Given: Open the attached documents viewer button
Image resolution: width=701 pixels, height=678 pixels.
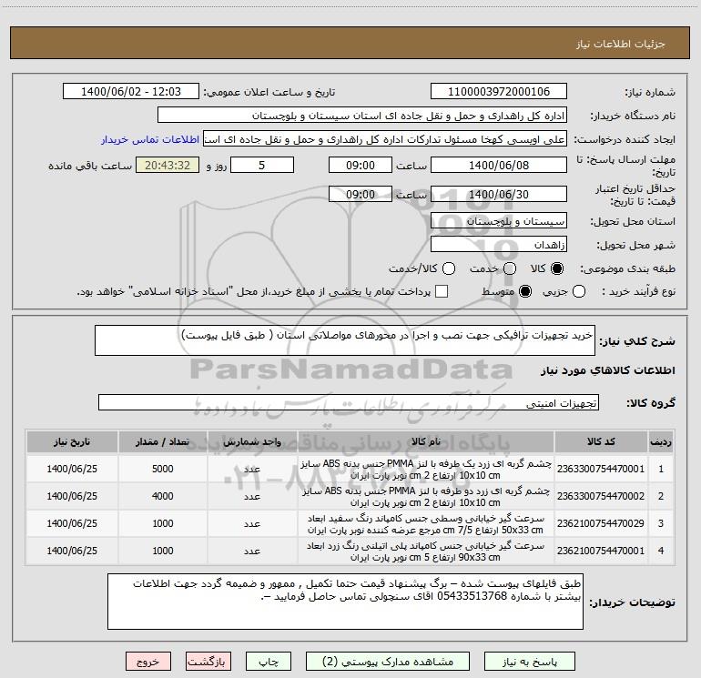Looking at the screenshot, I should coord(388,662).
